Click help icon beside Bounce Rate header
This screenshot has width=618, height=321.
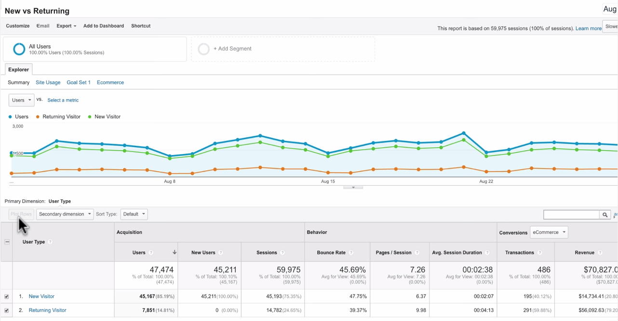[351, 253]
